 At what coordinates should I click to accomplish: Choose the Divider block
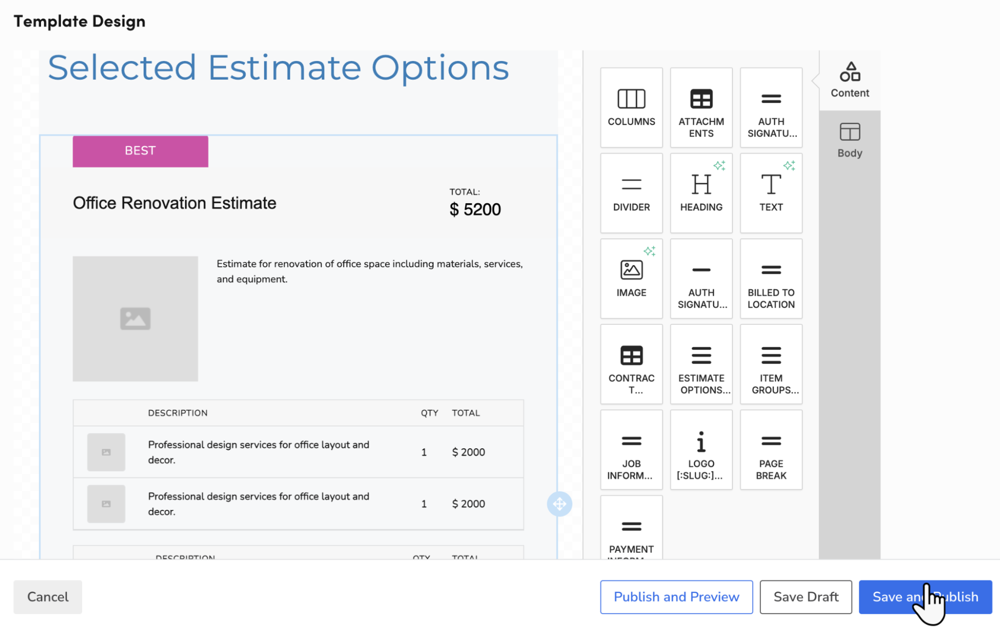631,193
